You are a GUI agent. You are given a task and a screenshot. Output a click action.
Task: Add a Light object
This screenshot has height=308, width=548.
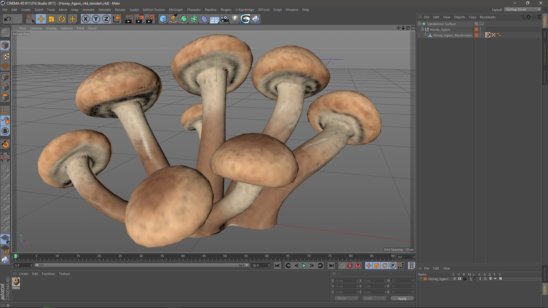[235, 19]
